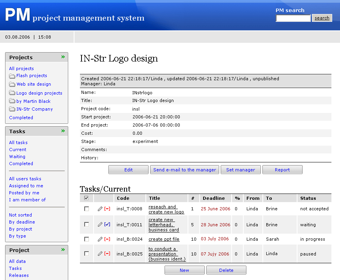
Task: Click the Web site design folder icon
Action: (12, 84)
